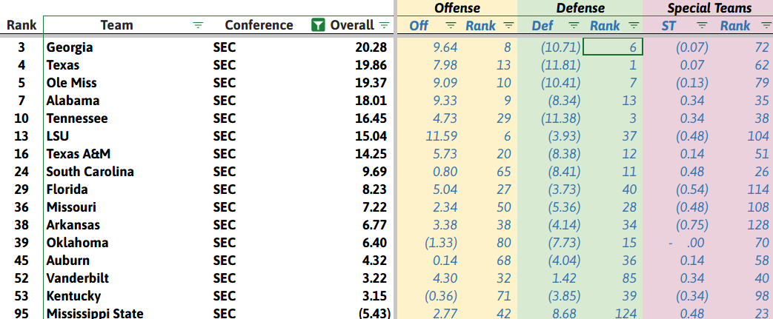Select the Rank header cell
The height and width of the screenshot is (319, 773).
click(21, 26)
